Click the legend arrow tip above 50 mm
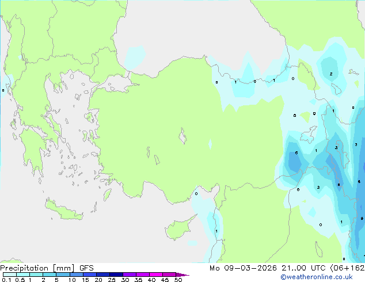Viewport: 365px width, 282px height. point(182,275)
